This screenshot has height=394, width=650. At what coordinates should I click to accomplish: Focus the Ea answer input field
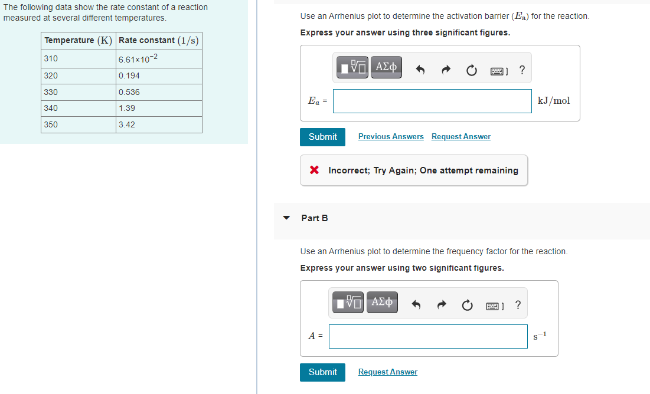coord(432,101)
